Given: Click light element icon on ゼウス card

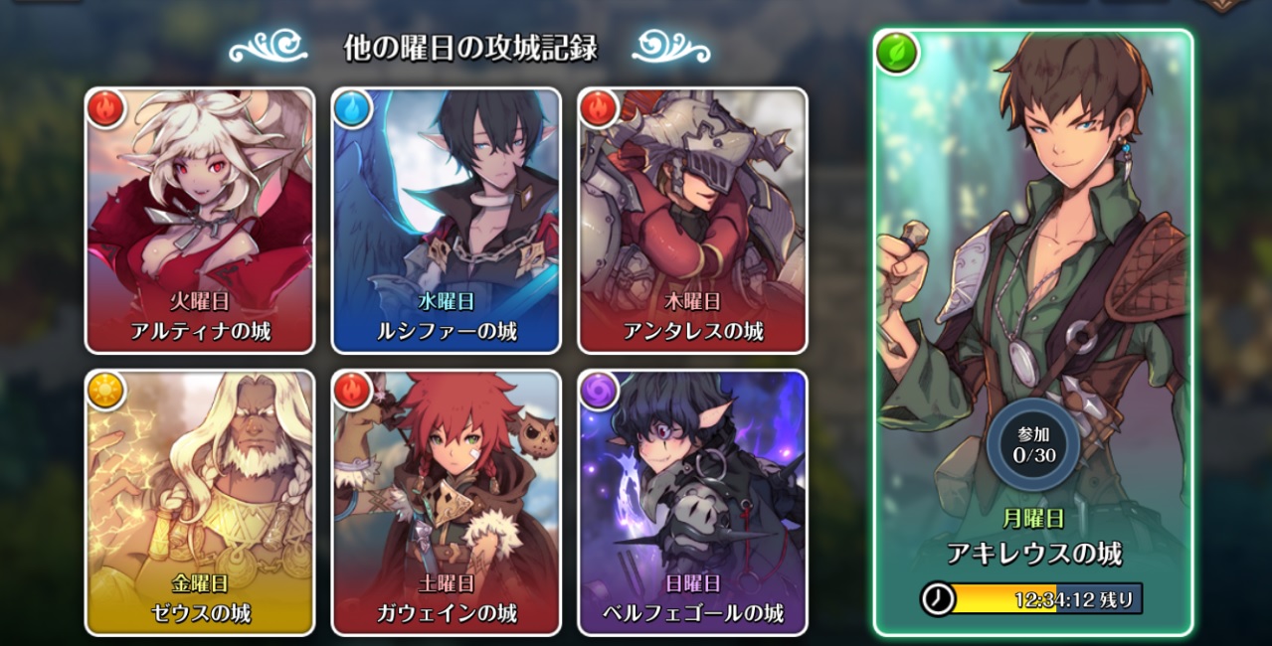Looking at the screenshot, I should 106,391.
